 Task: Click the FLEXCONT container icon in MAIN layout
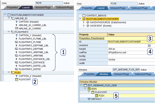(x=17, y=80)
